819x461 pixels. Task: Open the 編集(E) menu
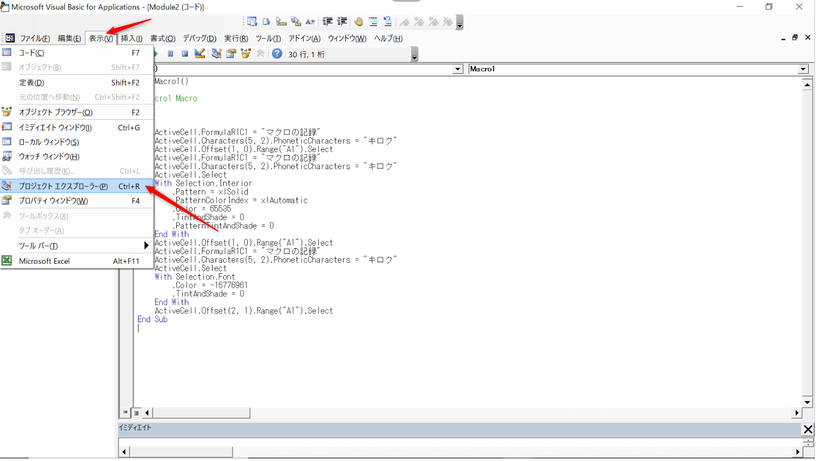click(x=69, y=38)
